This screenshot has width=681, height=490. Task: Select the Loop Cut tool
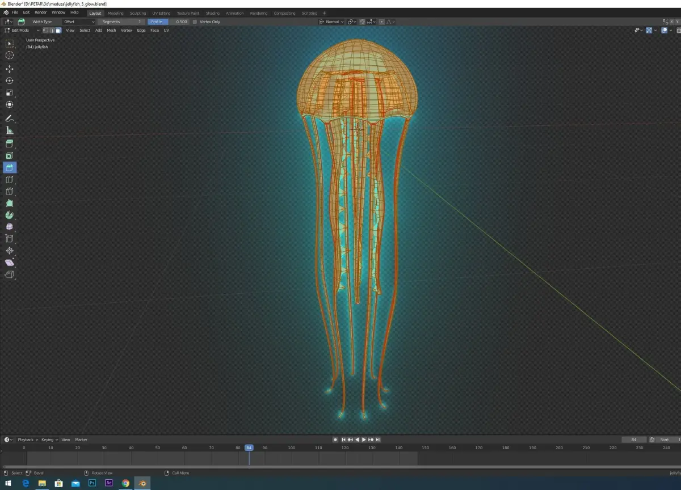point(10,179)
